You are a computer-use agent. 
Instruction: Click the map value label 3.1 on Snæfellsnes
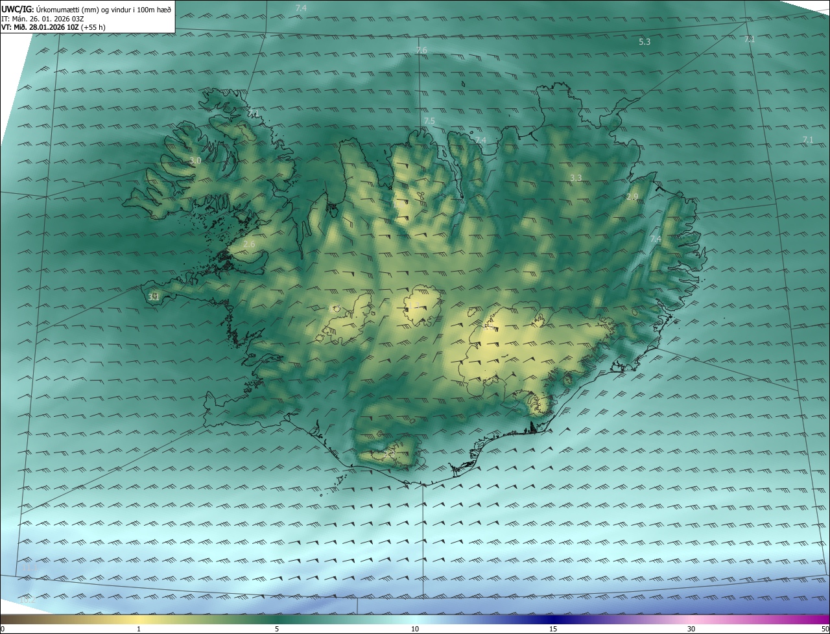[x=154, y=297]
